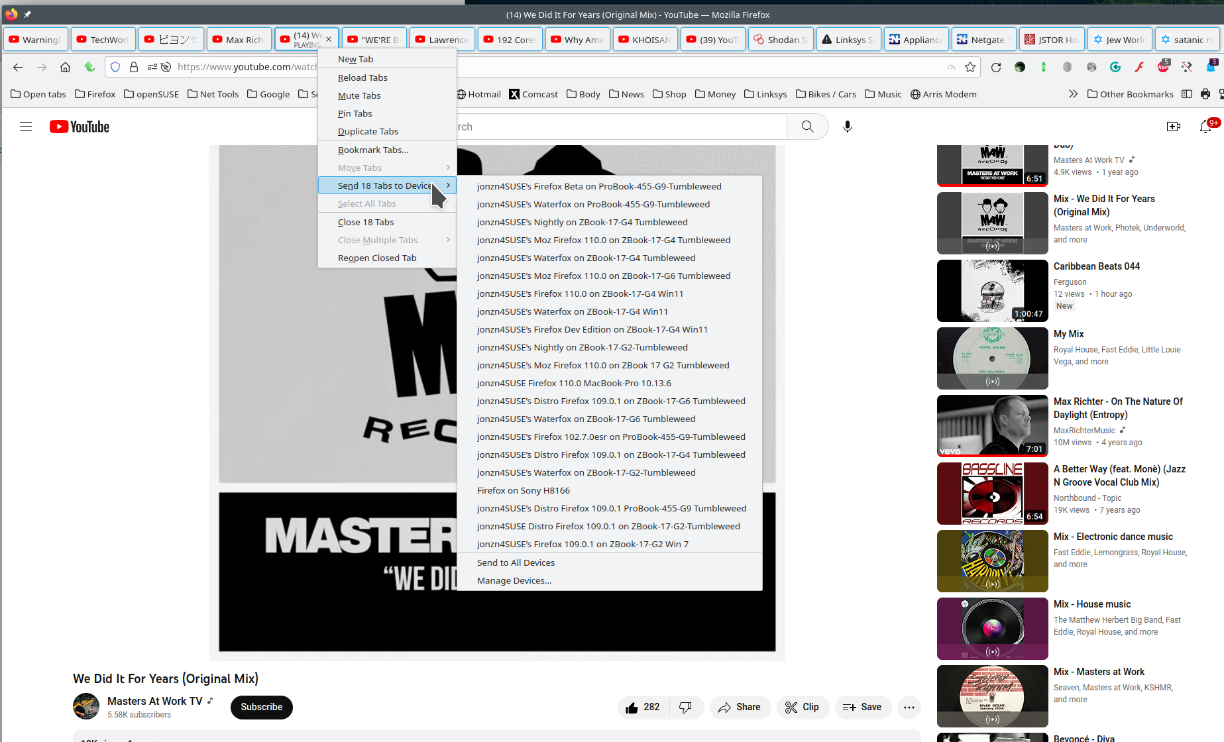Open the YouTube hamburger guide menu
Viewport: 1224px width, 742px height.
[26, 127]
